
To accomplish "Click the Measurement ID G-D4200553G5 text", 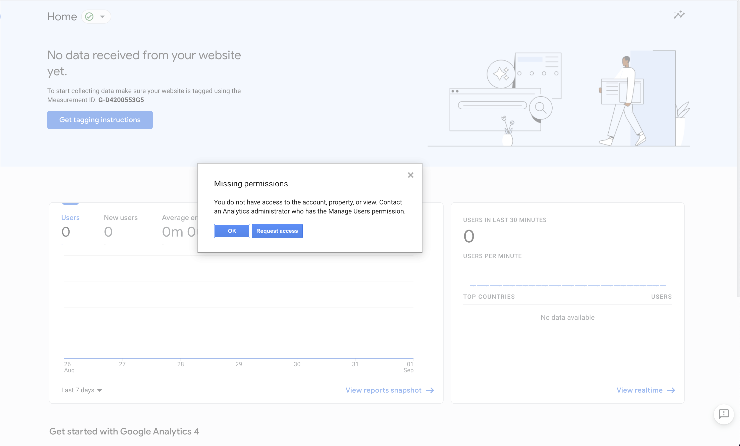I will click(x=121, y=100).
